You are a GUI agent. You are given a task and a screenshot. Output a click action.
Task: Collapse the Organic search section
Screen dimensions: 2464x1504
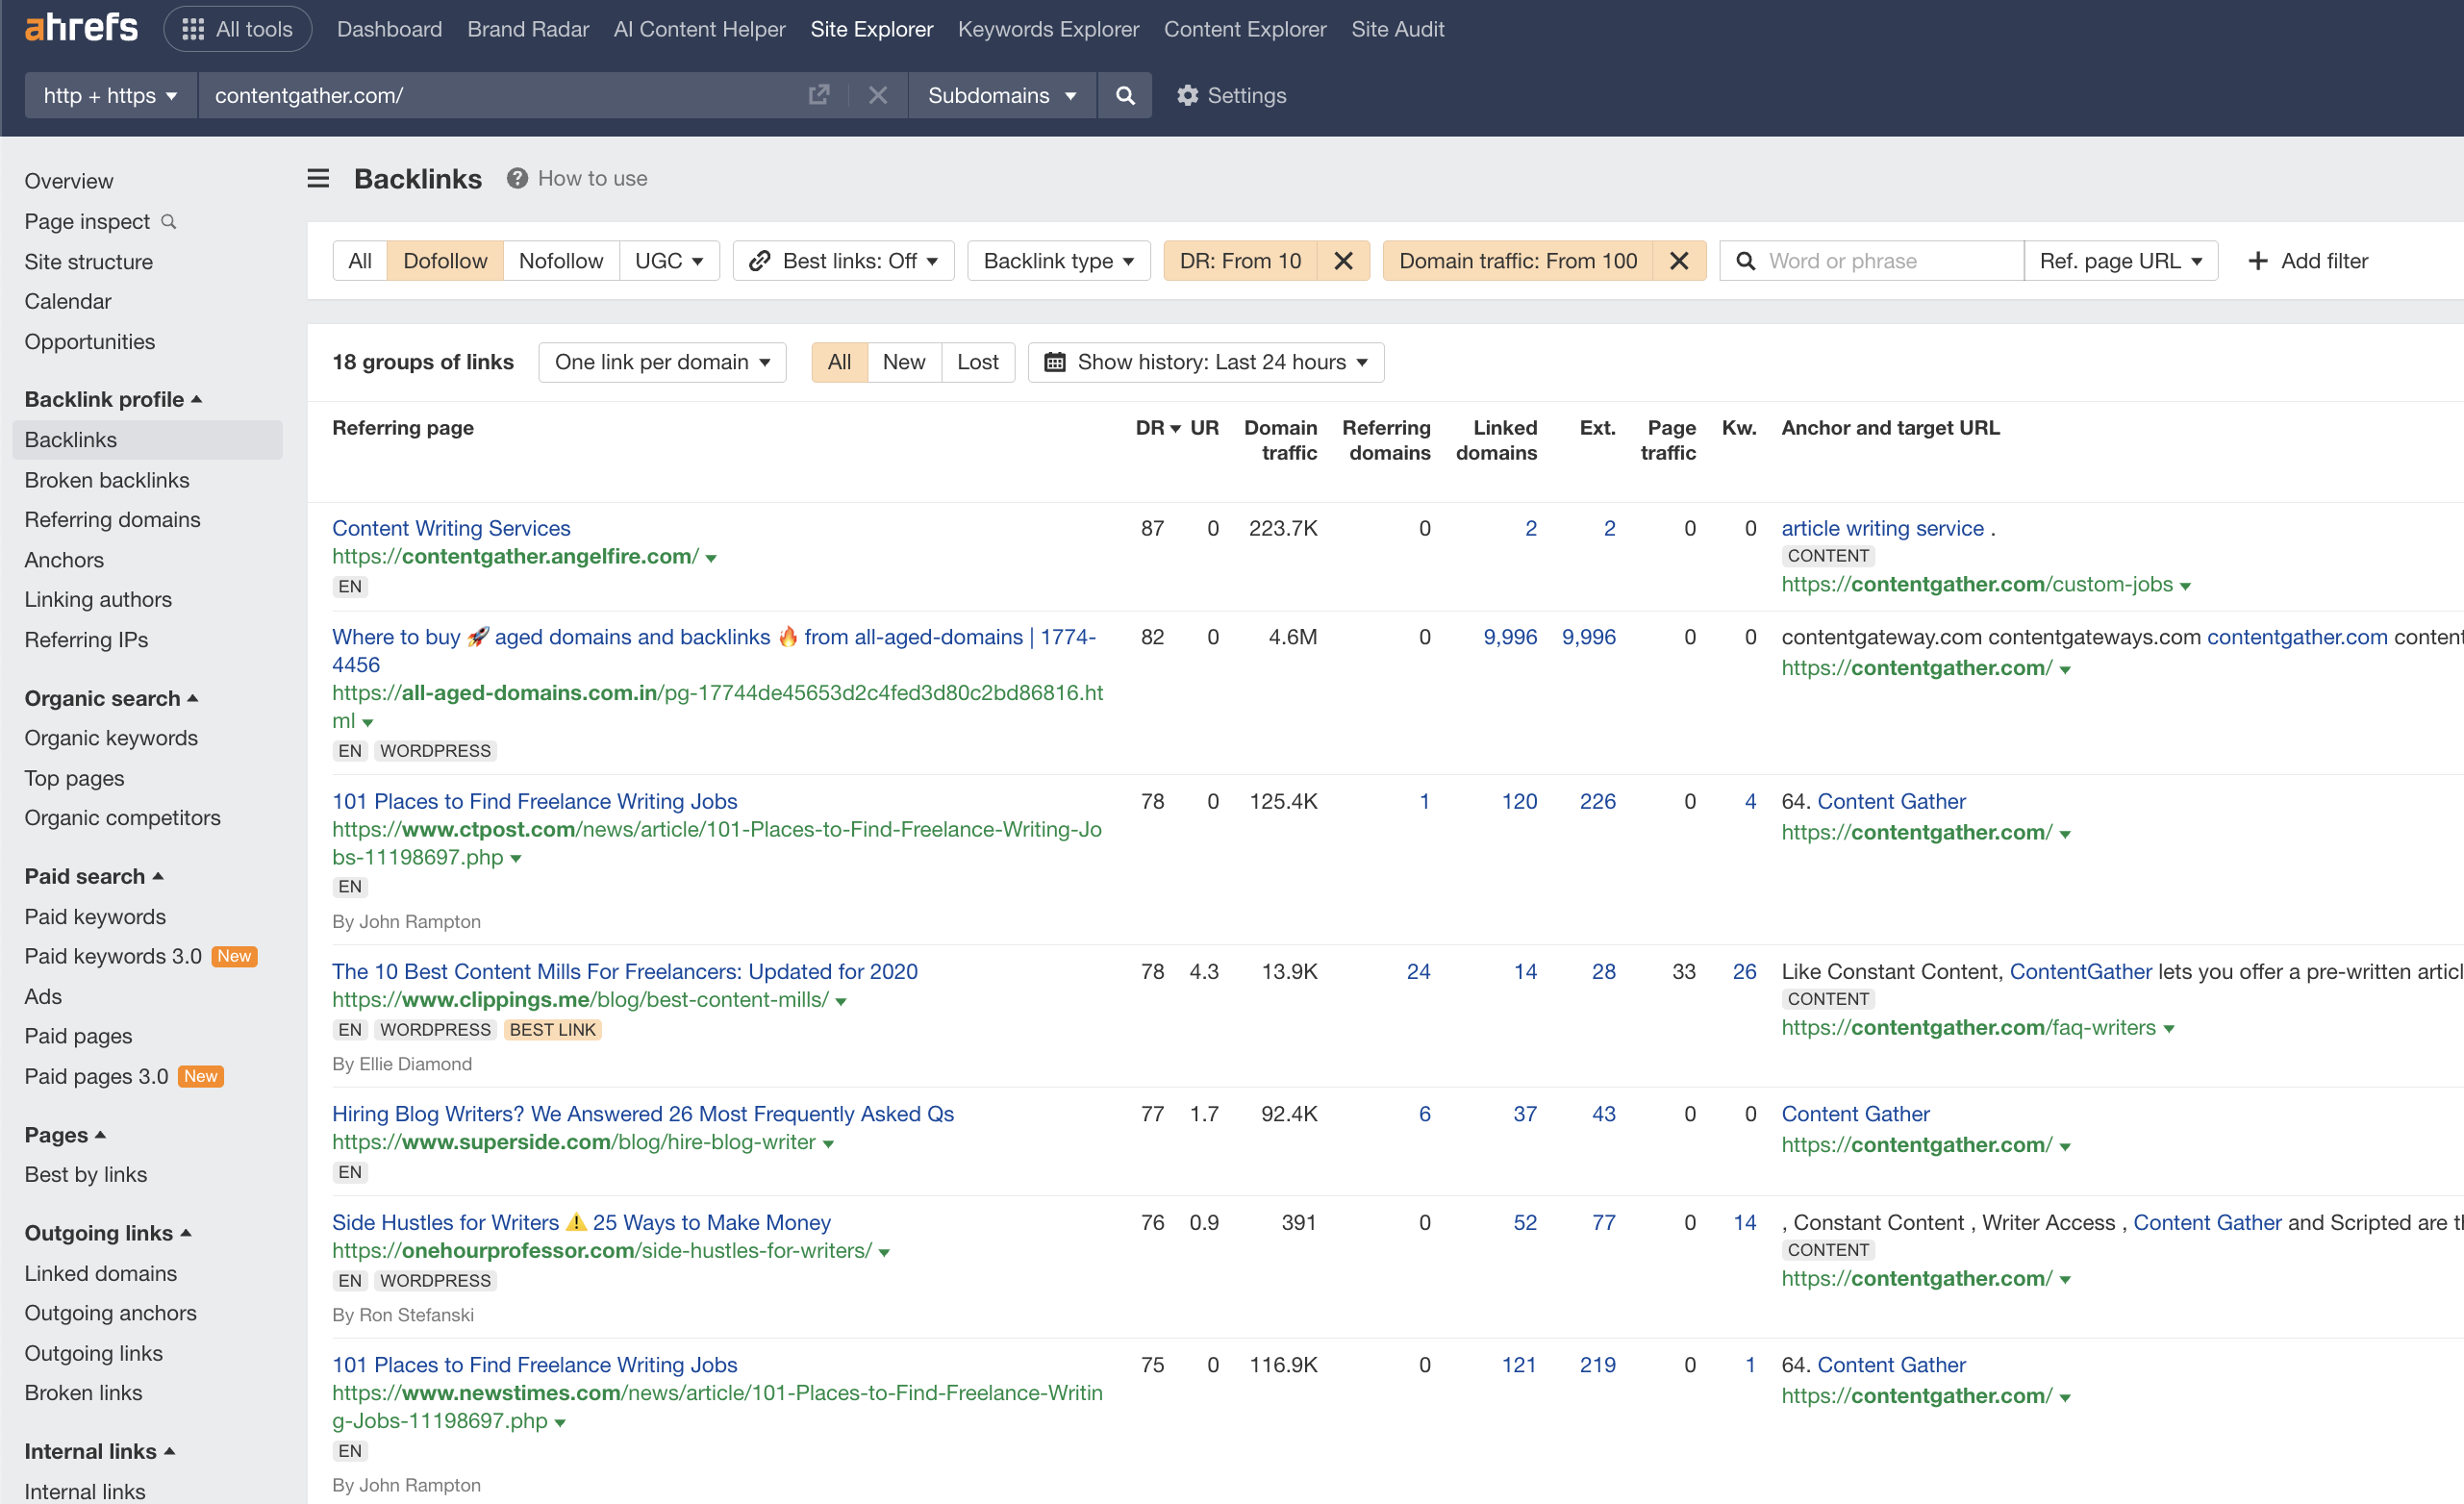click(x=112, y=698)
